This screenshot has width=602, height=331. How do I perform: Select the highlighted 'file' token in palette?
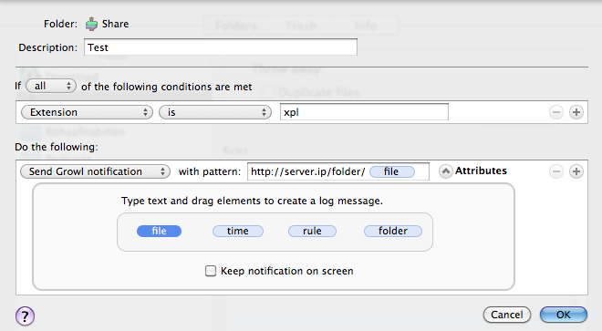(x=159, y=232)
